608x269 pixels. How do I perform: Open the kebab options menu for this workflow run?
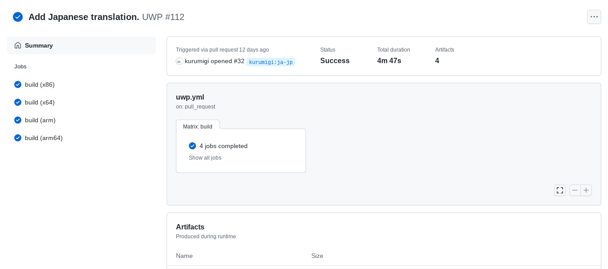tap(594, 17)
